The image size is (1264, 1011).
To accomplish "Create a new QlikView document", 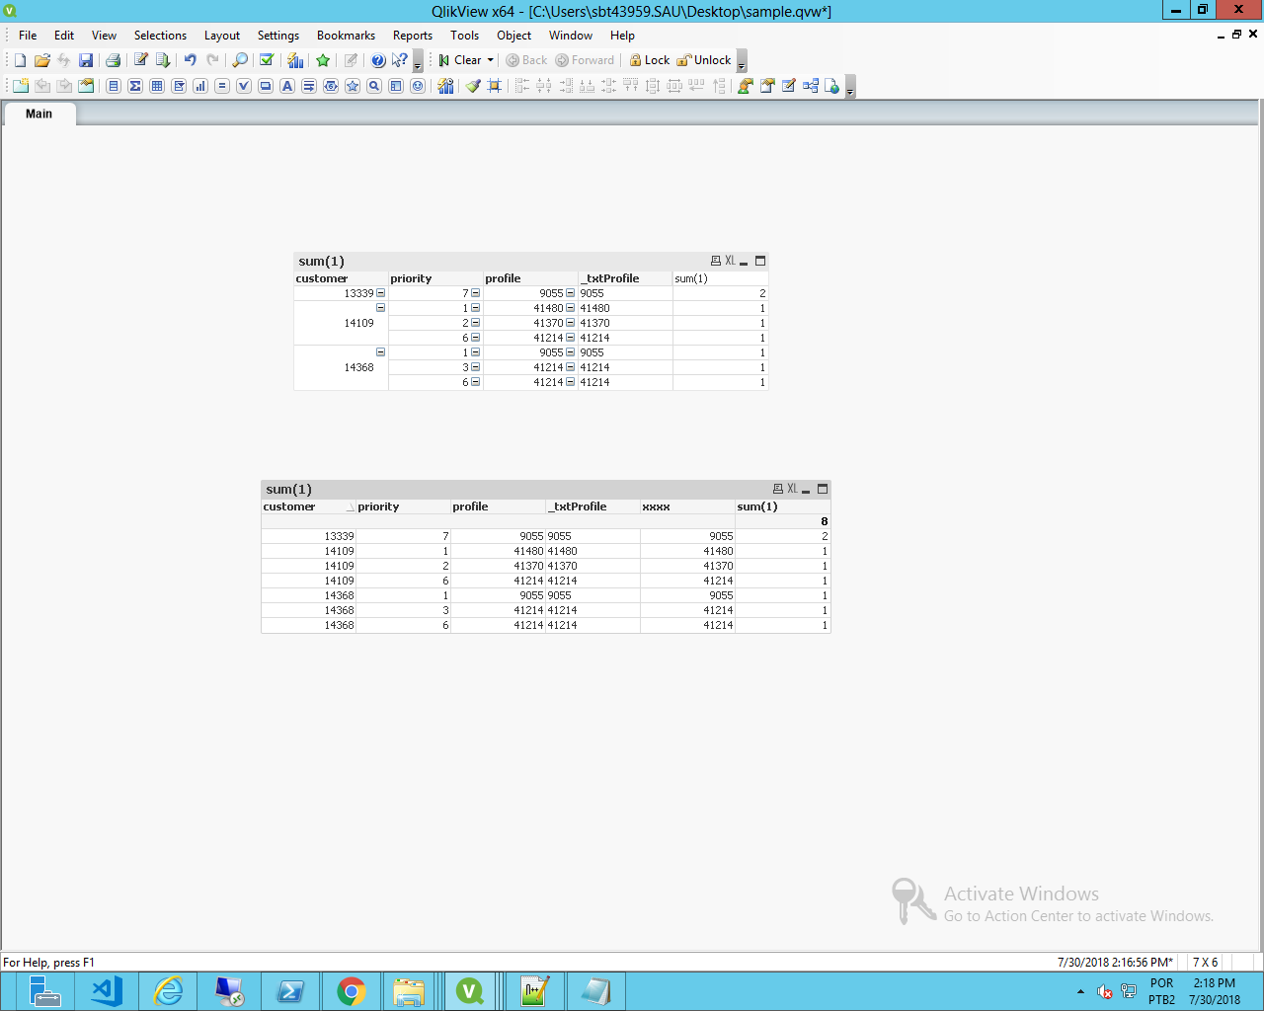I will pyautogui.click(x=20, y=60).
